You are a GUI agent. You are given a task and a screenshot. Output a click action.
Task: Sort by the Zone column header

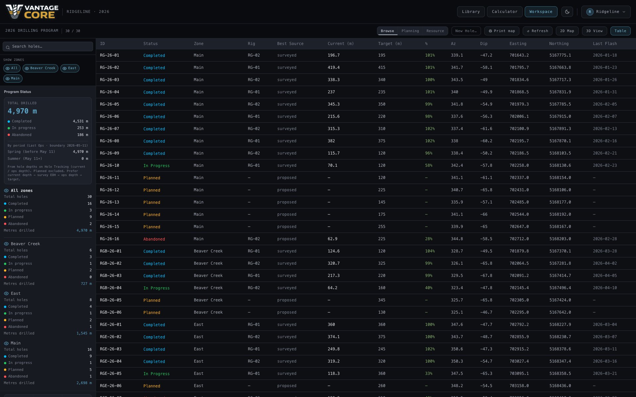pyautogui.click(x=199, y=44)
